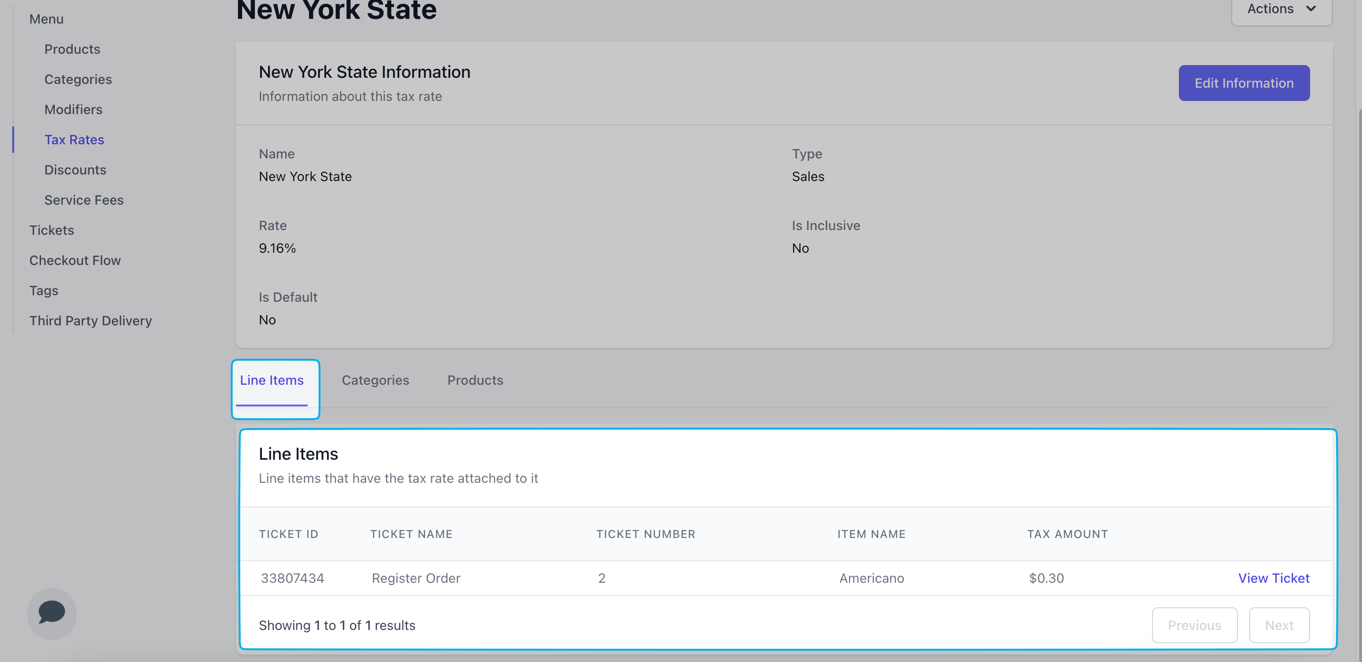Expand the Actions dropdown
This screenshot has width=1362, height=662.
(1280, 9)
